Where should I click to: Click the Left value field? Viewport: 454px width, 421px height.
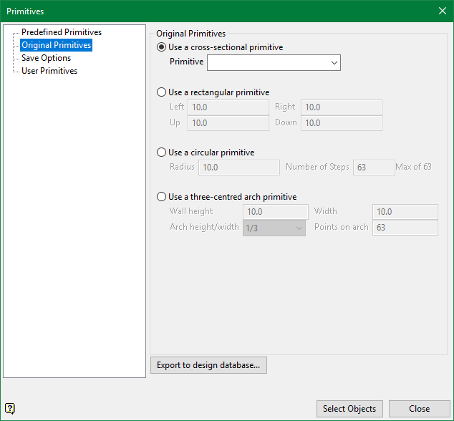228,107
